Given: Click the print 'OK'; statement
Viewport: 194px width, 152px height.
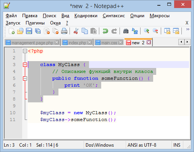Looking at the screenshot, I should point(81,85).
